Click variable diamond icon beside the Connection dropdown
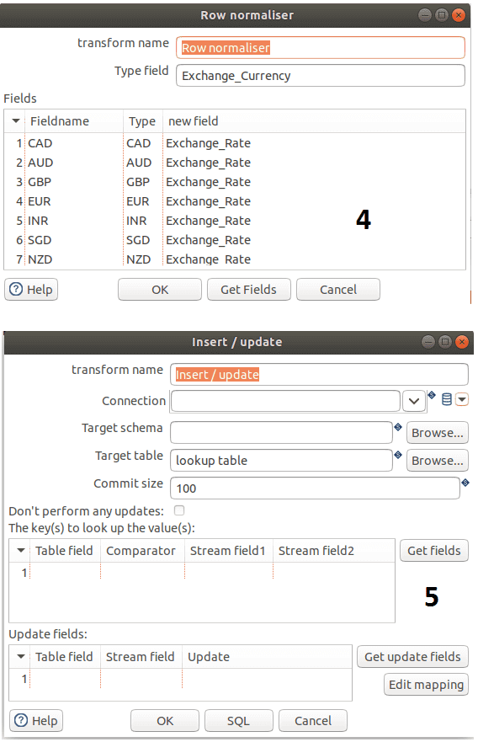Viewport: 478px width, 742px height. click(432, 395)
